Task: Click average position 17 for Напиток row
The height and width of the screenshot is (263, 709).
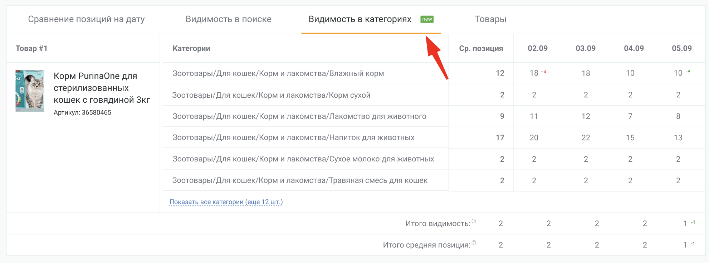Action: click(500, 138)
